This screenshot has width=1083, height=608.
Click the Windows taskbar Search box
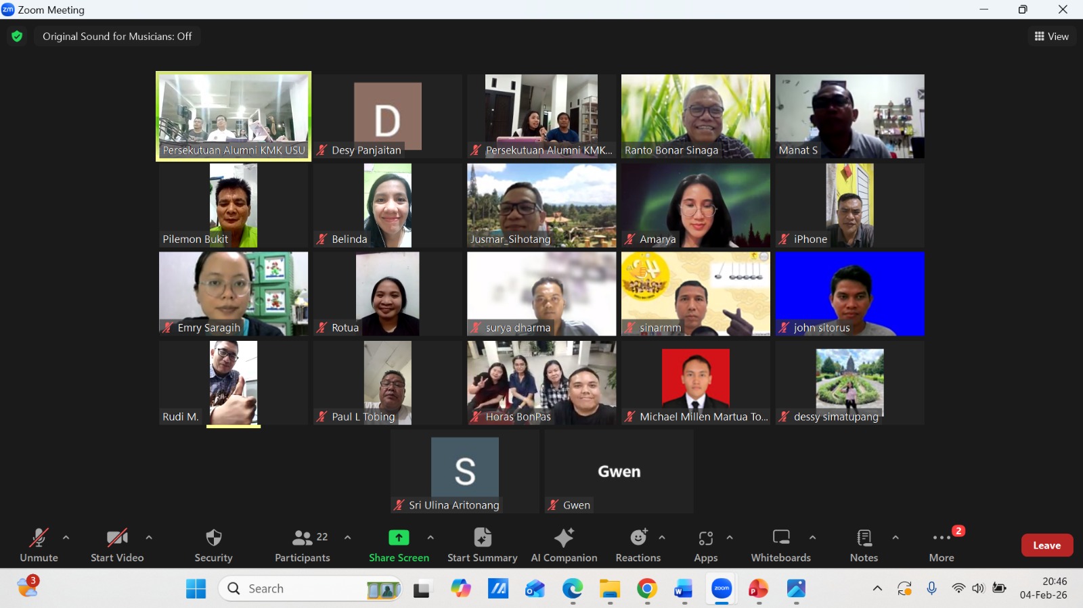point(311,588)
